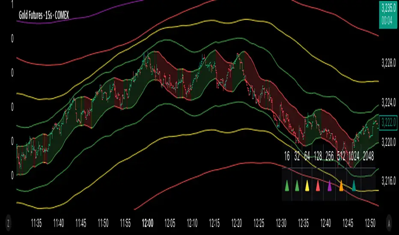Click the orange triangle under 512
Viewport: 399px width, 235px height.
point(341,185)
